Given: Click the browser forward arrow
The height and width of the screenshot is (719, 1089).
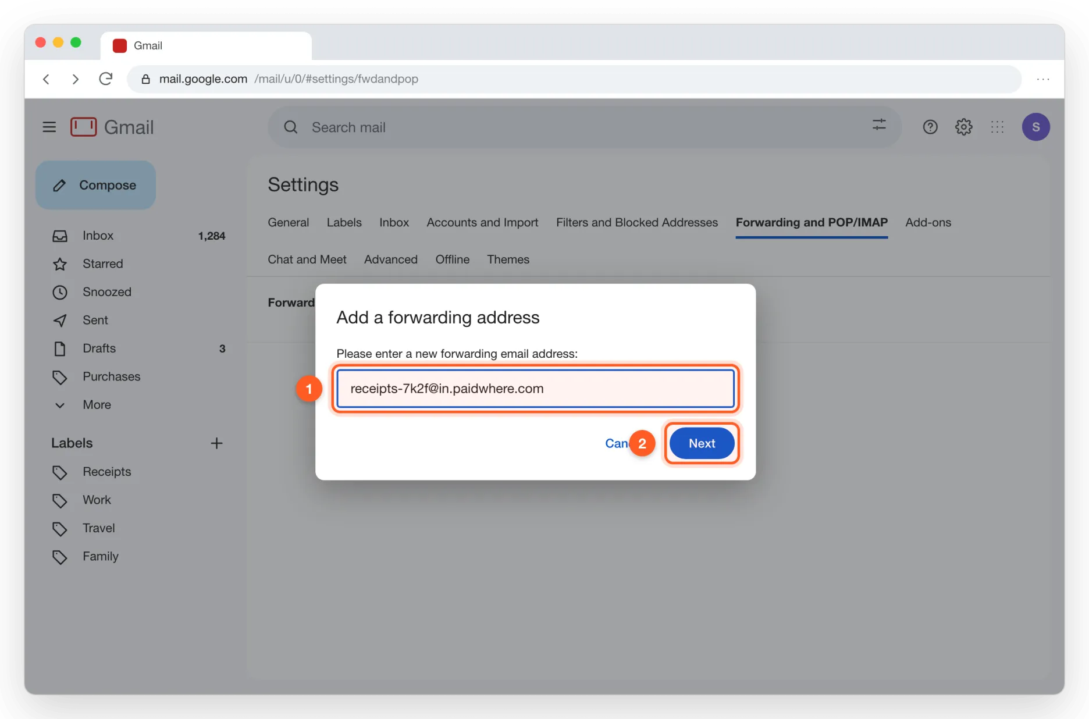Looking at the screenshot, I should [75, 79].
